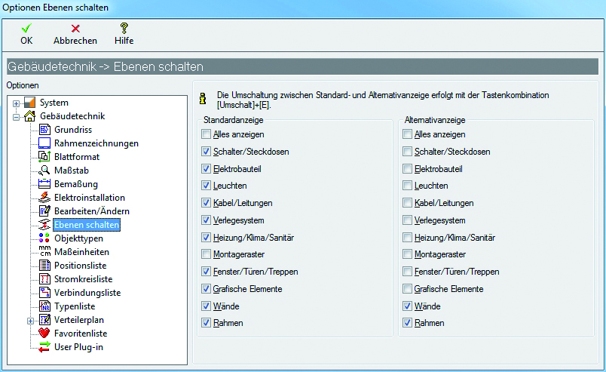The height and width of the screenshot is (372, 606).
Task: Uncheck Leuchten in Standardanzeige
Action: (206, 186)
